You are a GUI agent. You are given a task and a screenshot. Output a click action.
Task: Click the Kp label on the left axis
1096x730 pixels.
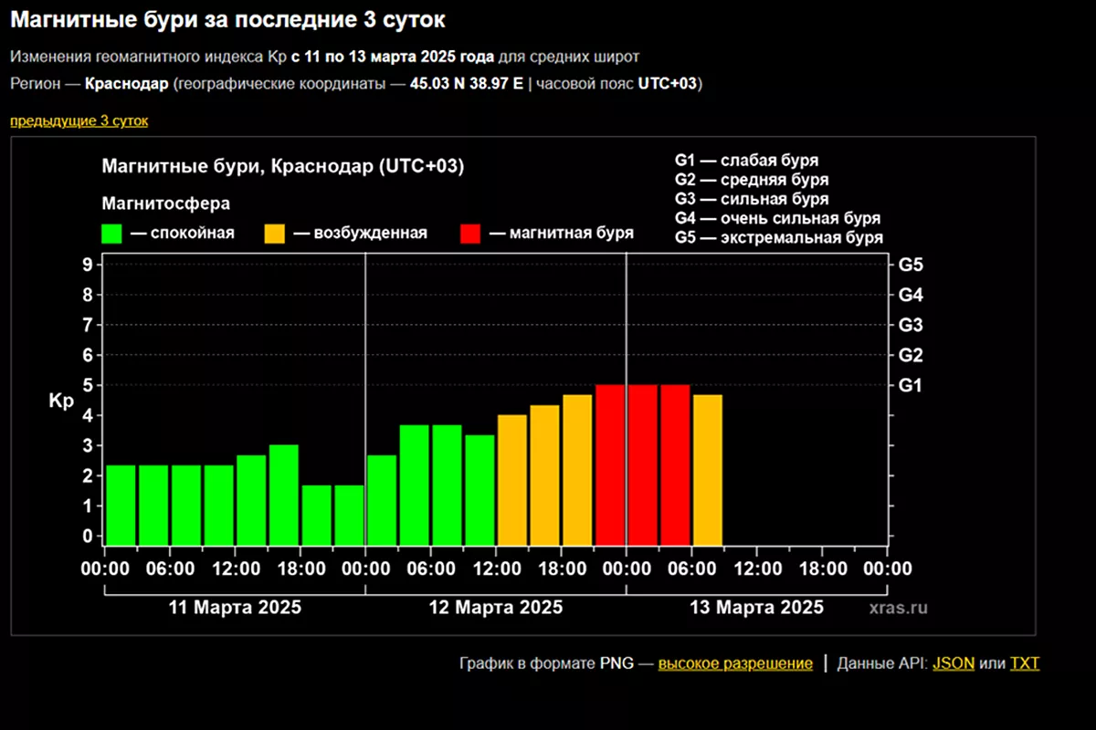(61, 401)
